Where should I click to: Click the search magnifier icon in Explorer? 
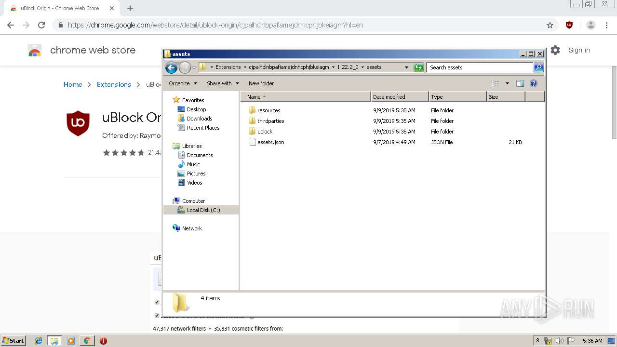538,67
